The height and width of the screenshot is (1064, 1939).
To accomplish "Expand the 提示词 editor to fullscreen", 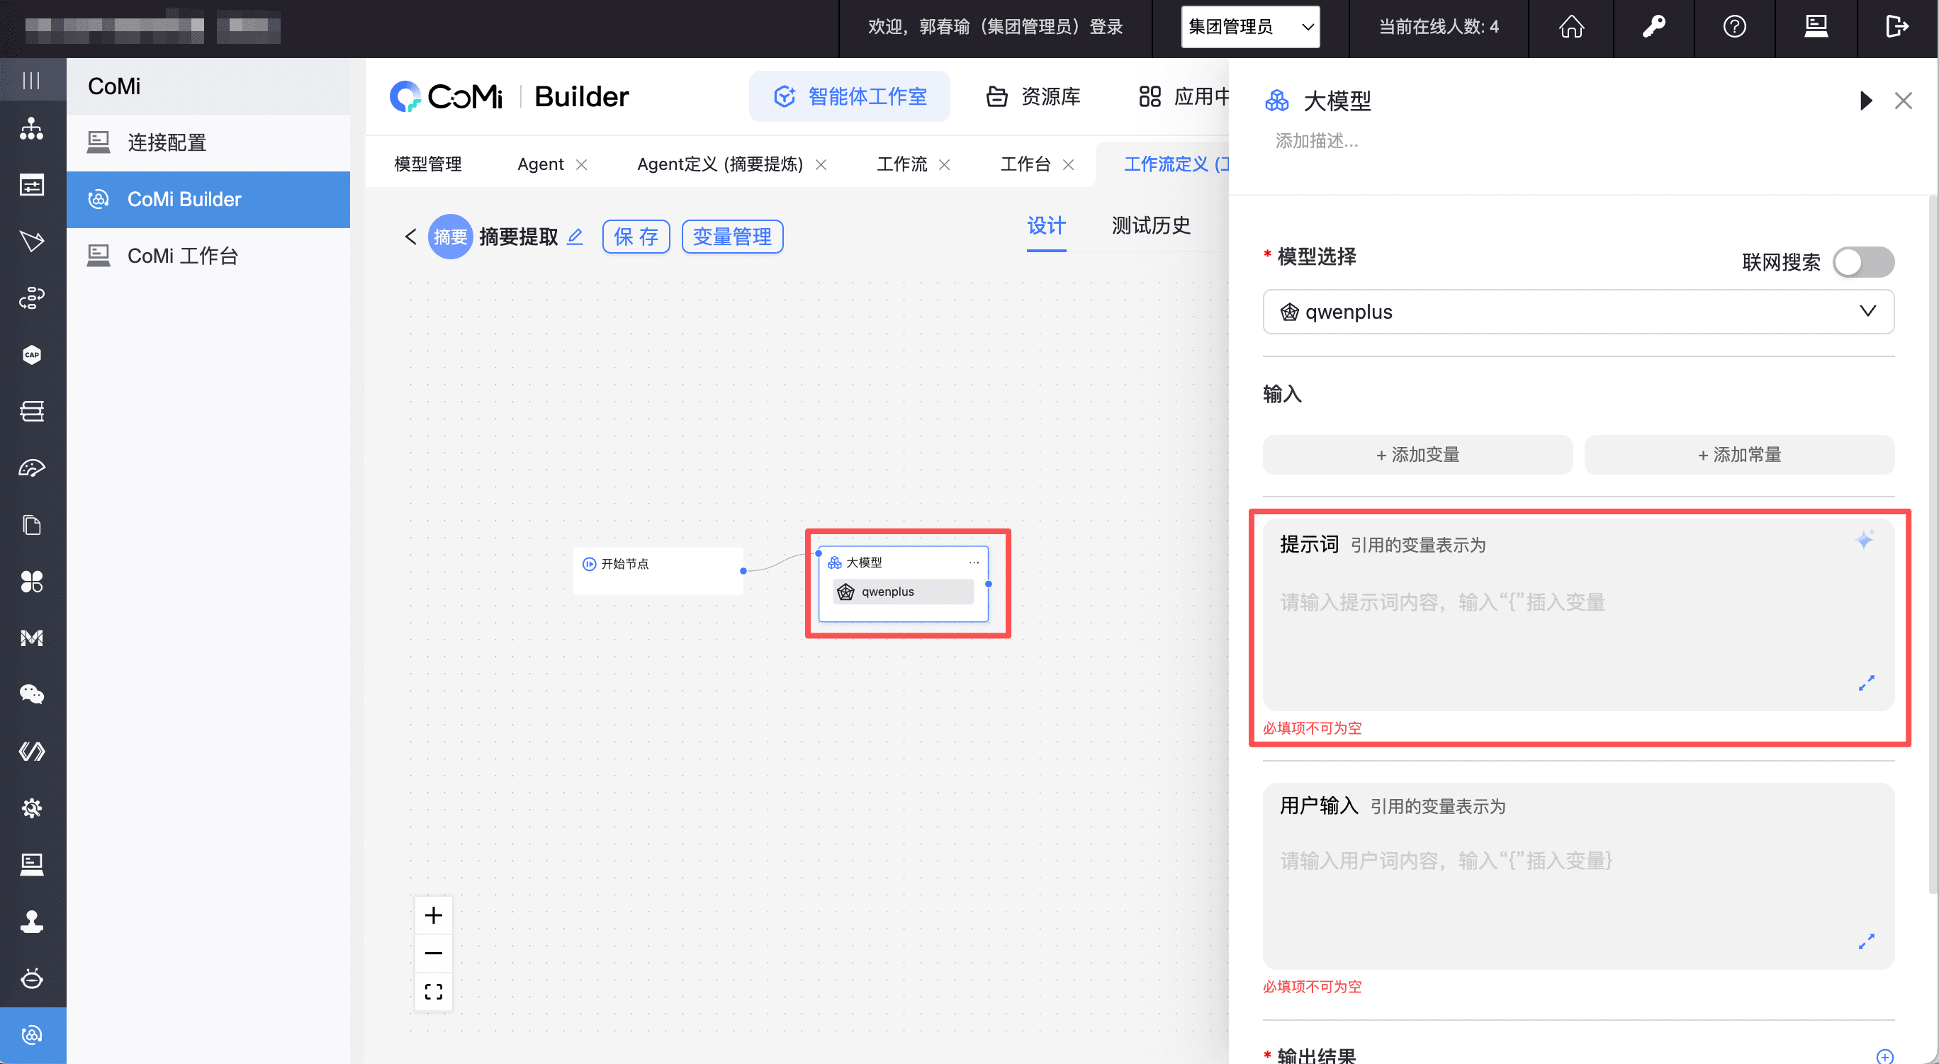I will (x=1866, y=682).
